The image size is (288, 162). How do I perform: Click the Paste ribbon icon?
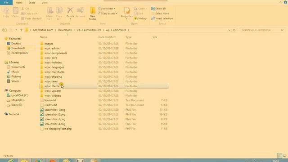tap(15, 12)
